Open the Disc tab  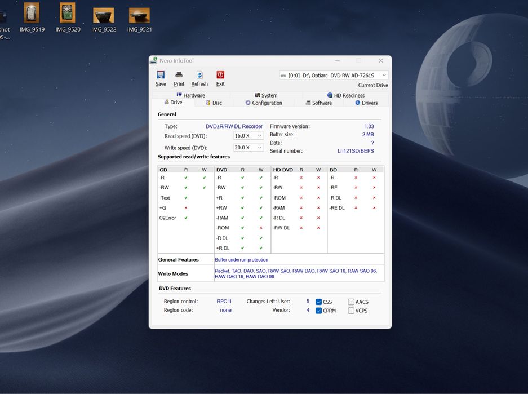point(214,103)
